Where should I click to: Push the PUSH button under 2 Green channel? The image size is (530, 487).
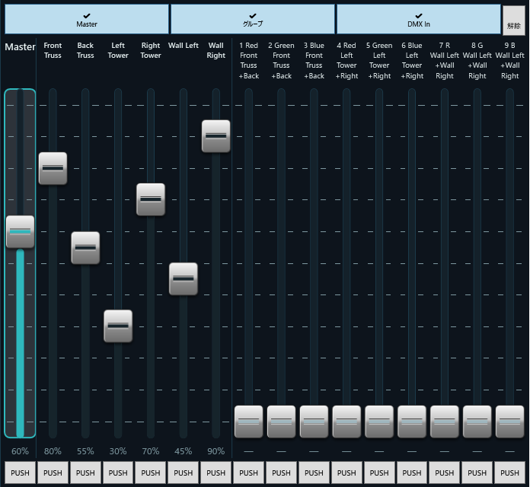point(281,473)
